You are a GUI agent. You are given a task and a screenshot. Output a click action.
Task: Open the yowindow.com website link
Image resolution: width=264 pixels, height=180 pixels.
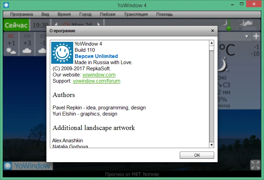click(x=99, y=75)
